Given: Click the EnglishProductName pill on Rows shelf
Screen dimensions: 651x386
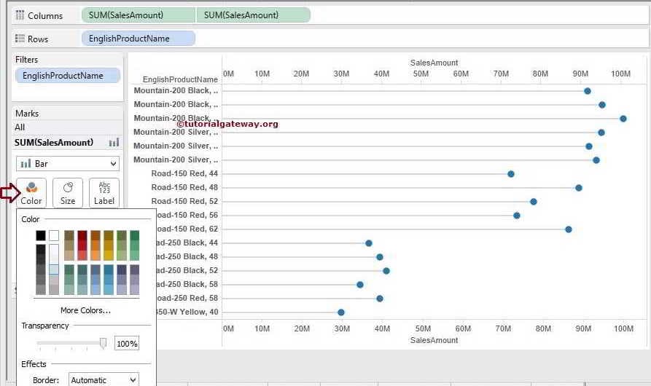Looking at the screenshot, I should [139, 39].
